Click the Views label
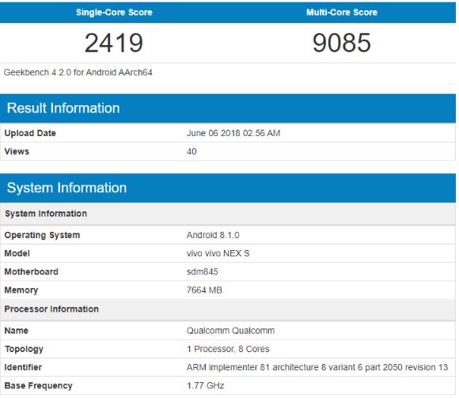 pyautogui.click(x=17, y=152)
